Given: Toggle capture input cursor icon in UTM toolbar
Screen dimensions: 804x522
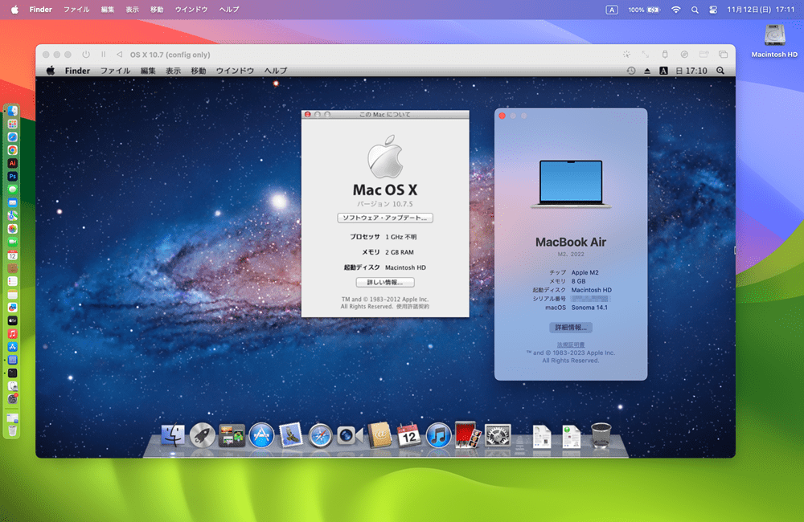Looking at the screenshot, I should (x=626, y=55).
